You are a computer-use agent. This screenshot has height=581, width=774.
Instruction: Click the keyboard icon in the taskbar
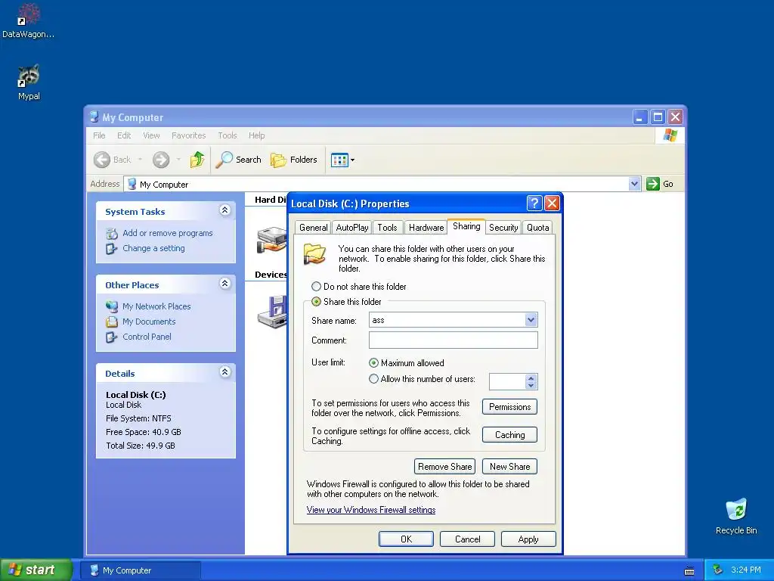click(x=689, y=570)
